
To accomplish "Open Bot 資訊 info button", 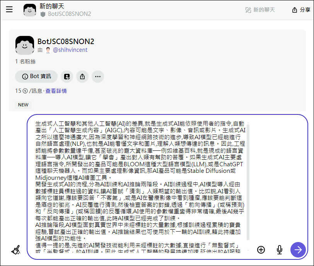I will tap(36, 77).
